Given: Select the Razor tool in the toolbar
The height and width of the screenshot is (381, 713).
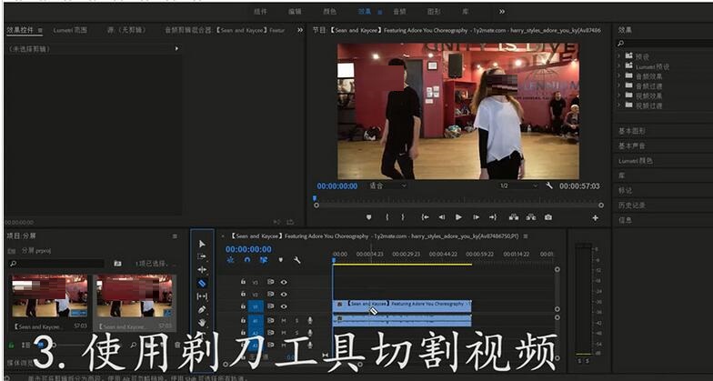Looking at the screenshot, I should pos(202,283).
